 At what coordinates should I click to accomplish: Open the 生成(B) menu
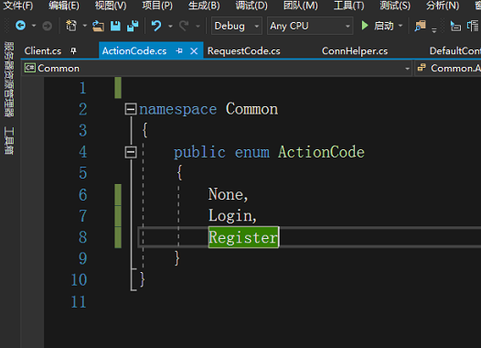[204, 5]
